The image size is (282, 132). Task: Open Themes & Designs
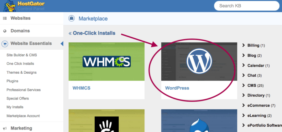point(22,72)
